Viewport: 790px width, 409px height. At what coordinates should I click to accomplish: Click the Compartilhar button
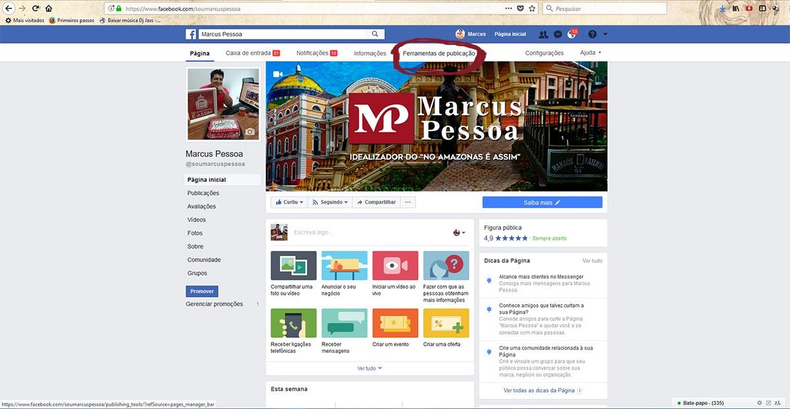(376, 203)
